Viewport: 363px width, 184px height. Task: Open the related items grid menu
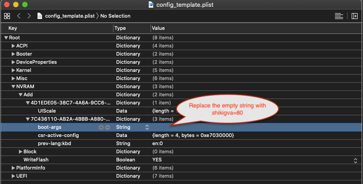7,16
